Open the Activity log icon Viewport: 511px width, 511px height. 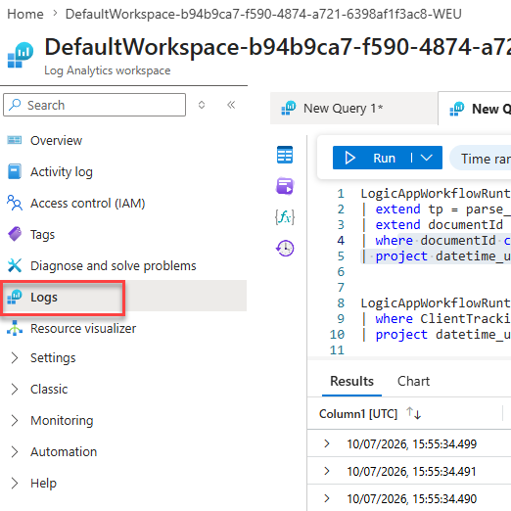[15, 171]
